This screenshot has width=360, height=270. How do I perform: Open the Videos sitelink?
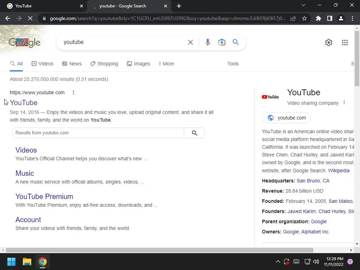coord(26,150)
